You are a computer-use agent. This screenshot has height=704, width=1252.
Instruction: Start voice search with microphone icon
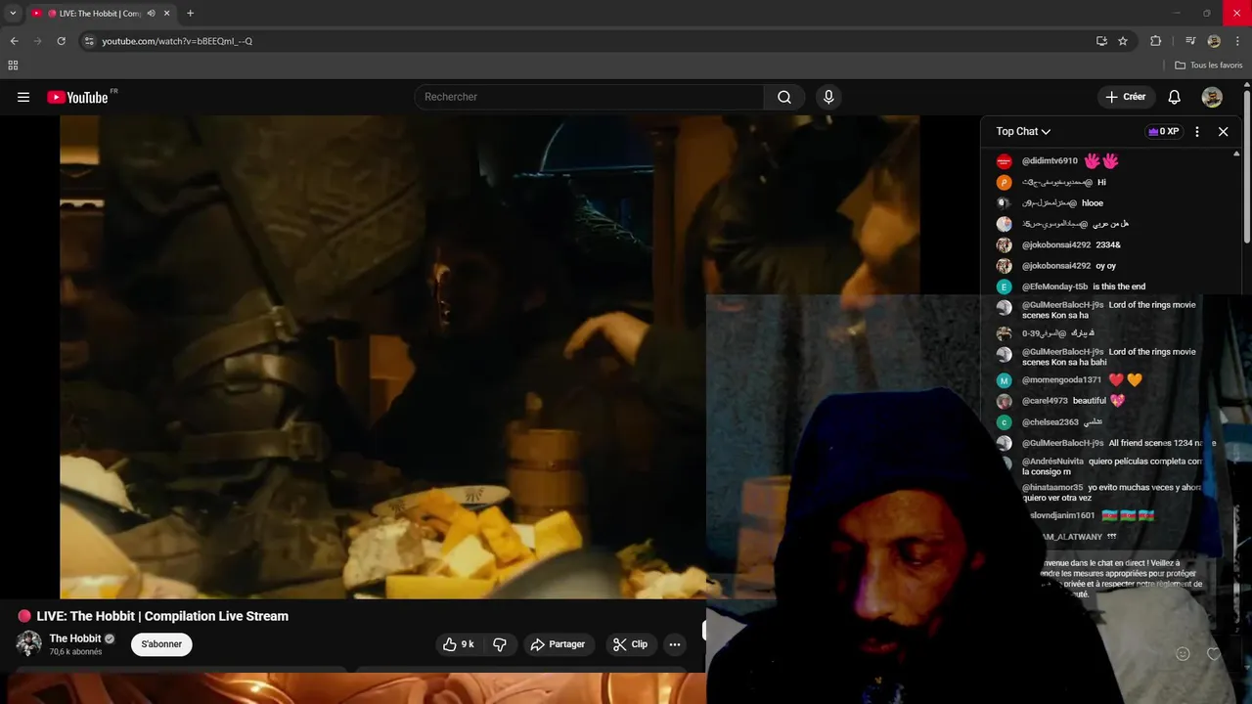click(x=828, y=97)
